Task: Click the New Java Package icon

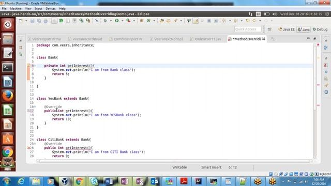Action: (142, 21)
